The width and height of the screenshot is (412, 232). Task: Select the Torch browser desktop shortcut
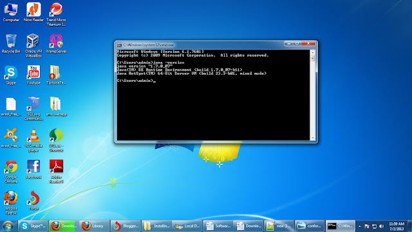[x=33, y=200]
